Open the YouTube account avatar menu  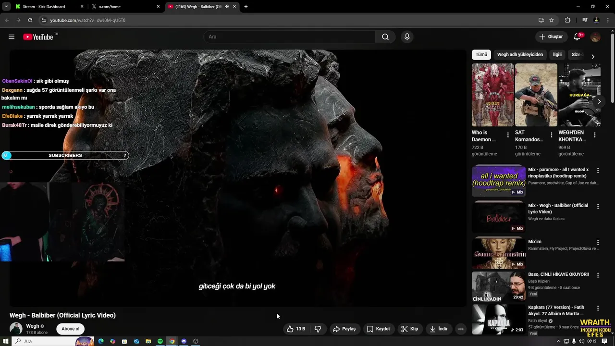point(596,37)
